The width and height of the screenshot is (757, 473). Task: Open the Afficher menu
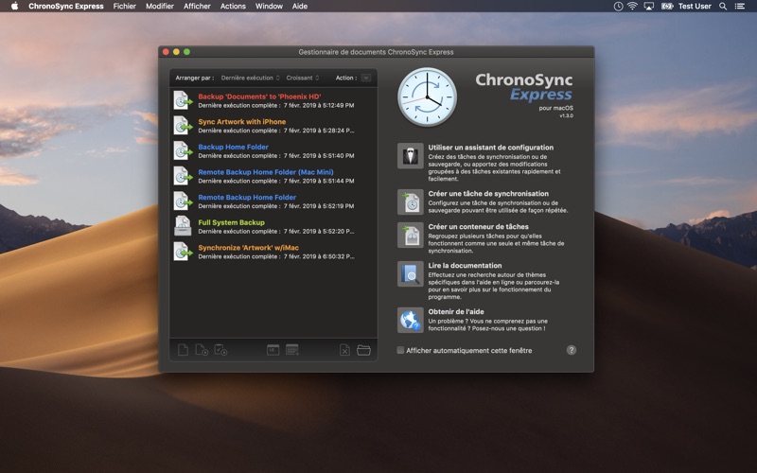point(197,7)
